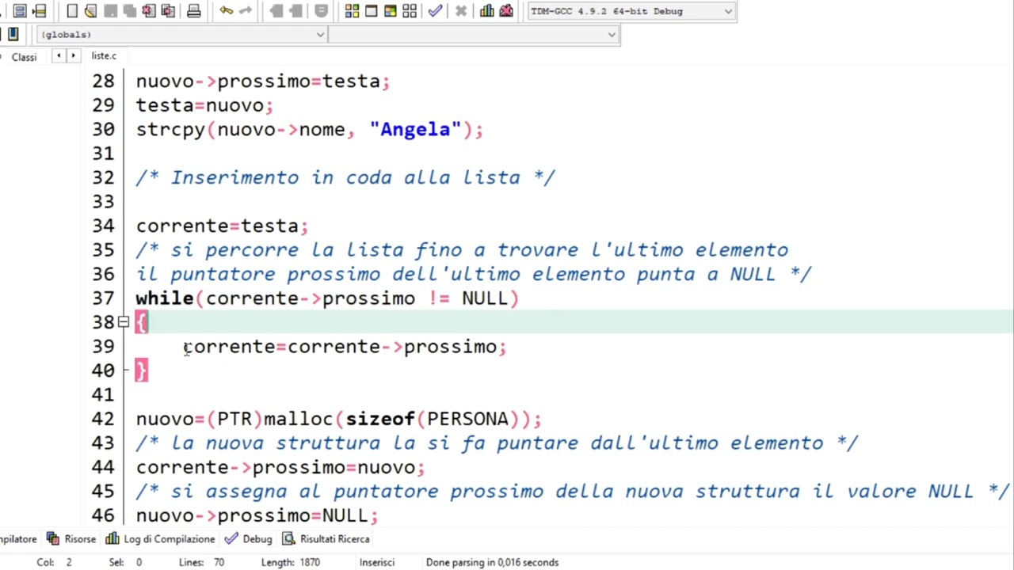Viewport: 1014px width, 570px height.
Task: Click the Open file icon
Action: (90, 11)
